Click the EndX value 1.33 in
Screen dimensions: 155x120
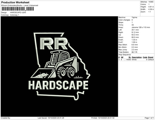coord(134,40)
